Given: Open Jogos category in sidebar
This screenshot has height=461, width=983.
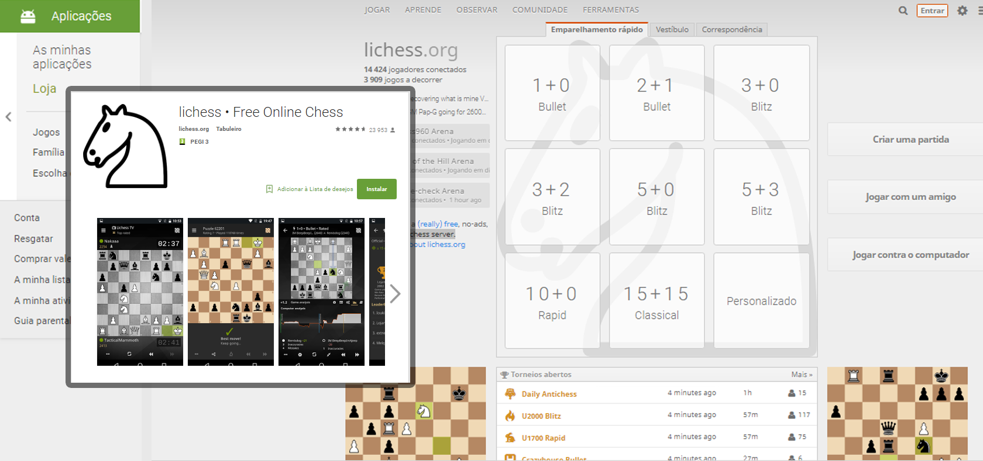Looking at the screenshot, I should 46,132.
